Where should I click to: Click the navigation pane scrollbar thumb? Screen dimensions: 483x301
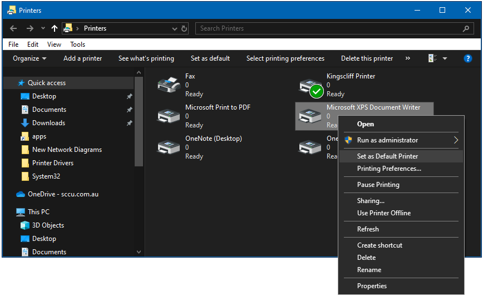(x=139, y=122)
